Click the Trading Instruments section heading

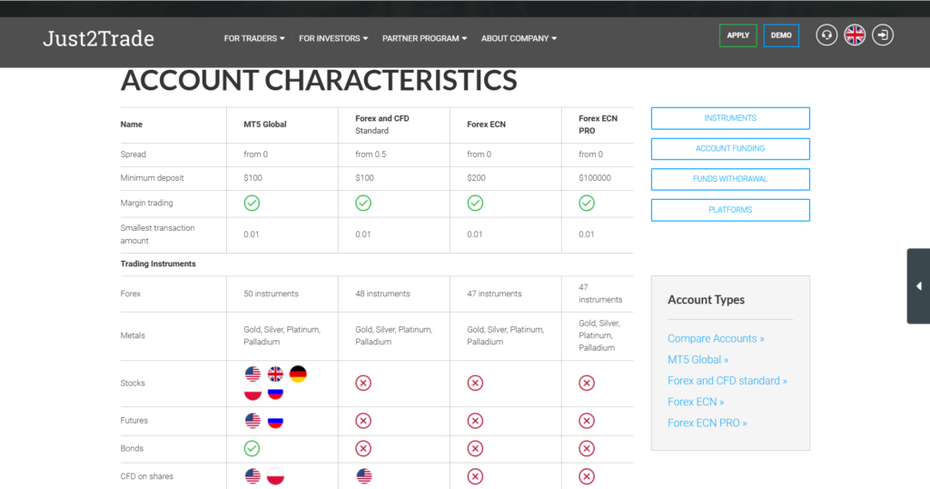[x=158, y=264]
